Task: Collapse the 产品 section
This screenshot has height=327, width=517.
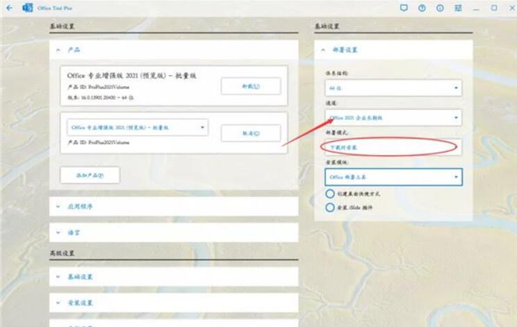Action: pyautogui.click(x=174, y=50)
